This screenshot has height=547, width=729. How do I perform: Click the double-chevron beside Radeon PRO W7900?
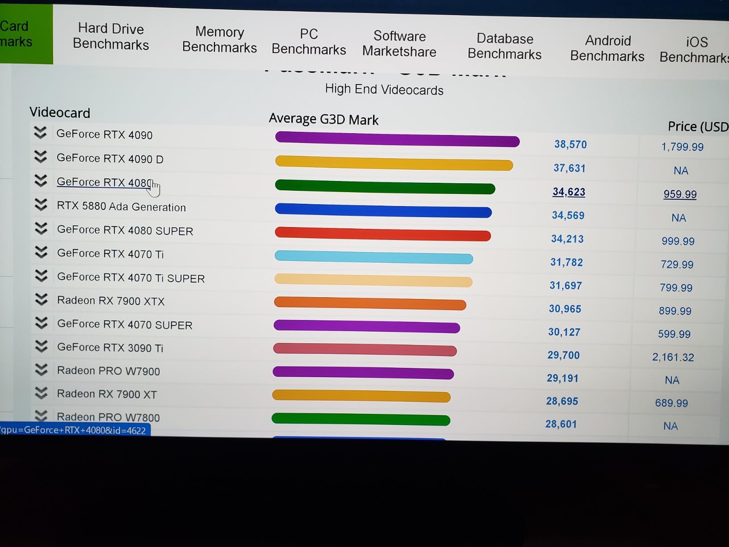41,370
